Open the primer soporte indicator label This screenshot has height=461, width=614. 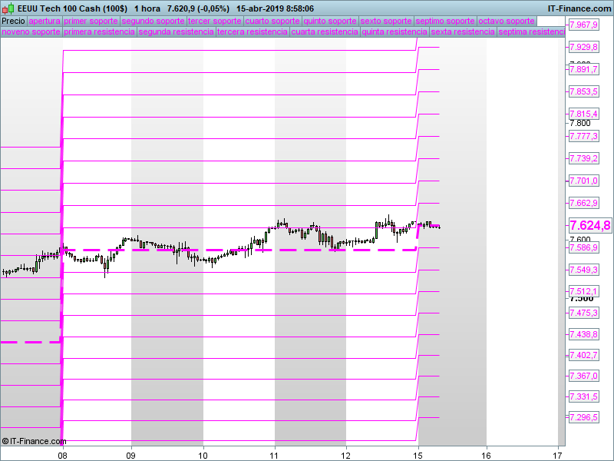coord(91,22)
